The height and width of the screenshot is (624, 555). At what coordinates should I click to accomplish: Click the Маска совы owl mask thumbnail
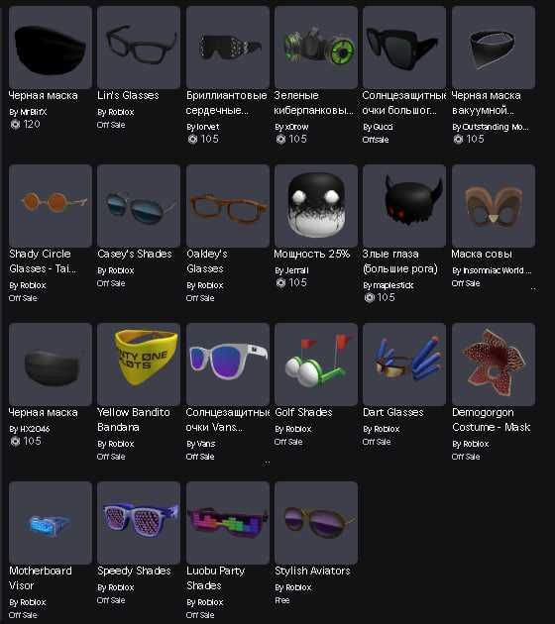494,206
